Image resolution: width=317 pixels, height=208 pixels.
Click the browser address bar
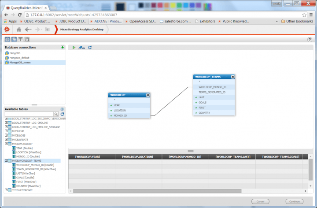tap(163, 15)
